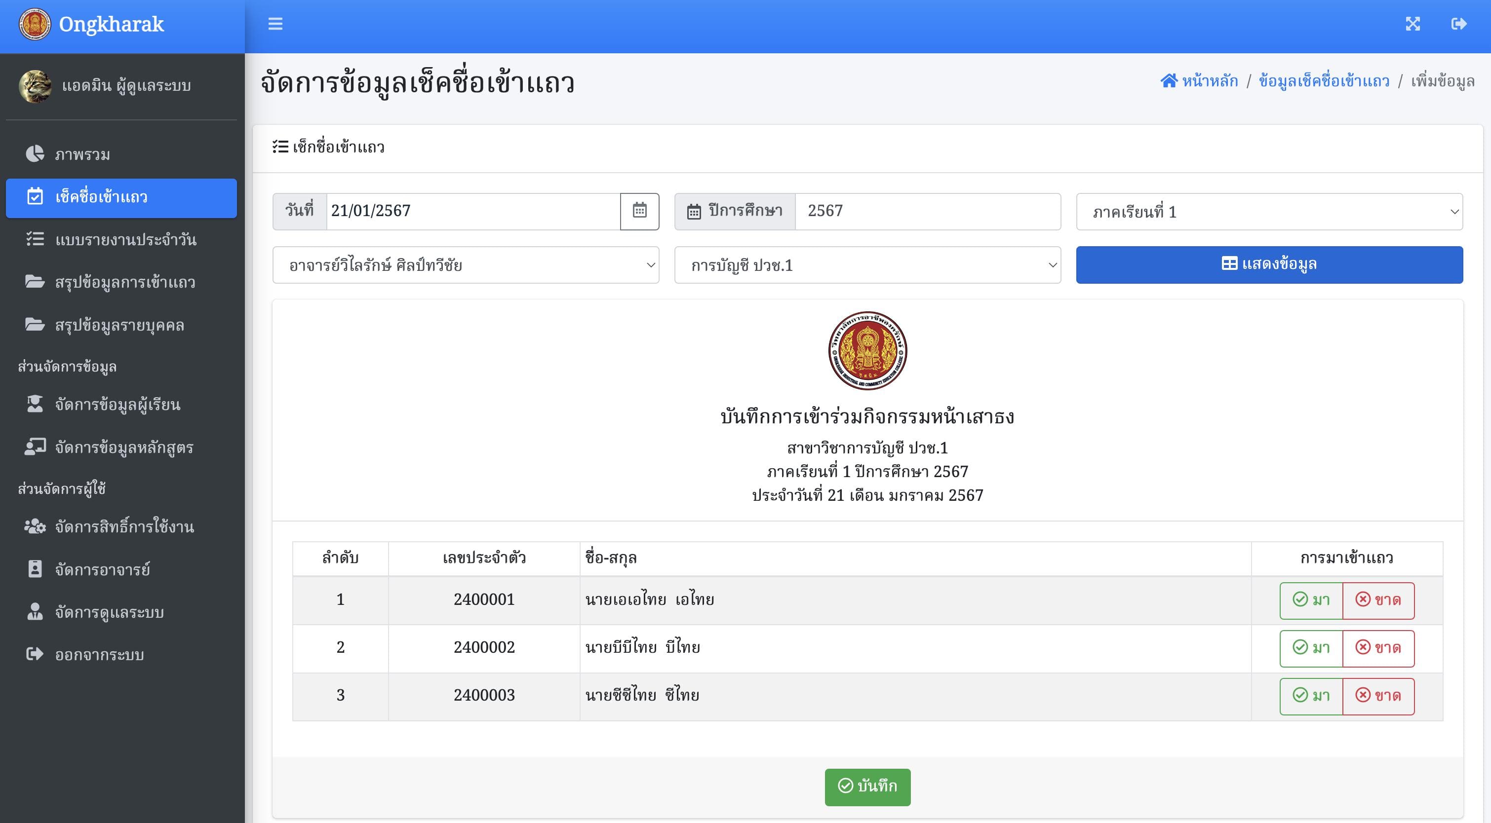
Task: Click the fullscreen expand icon
Action: 1413,24
